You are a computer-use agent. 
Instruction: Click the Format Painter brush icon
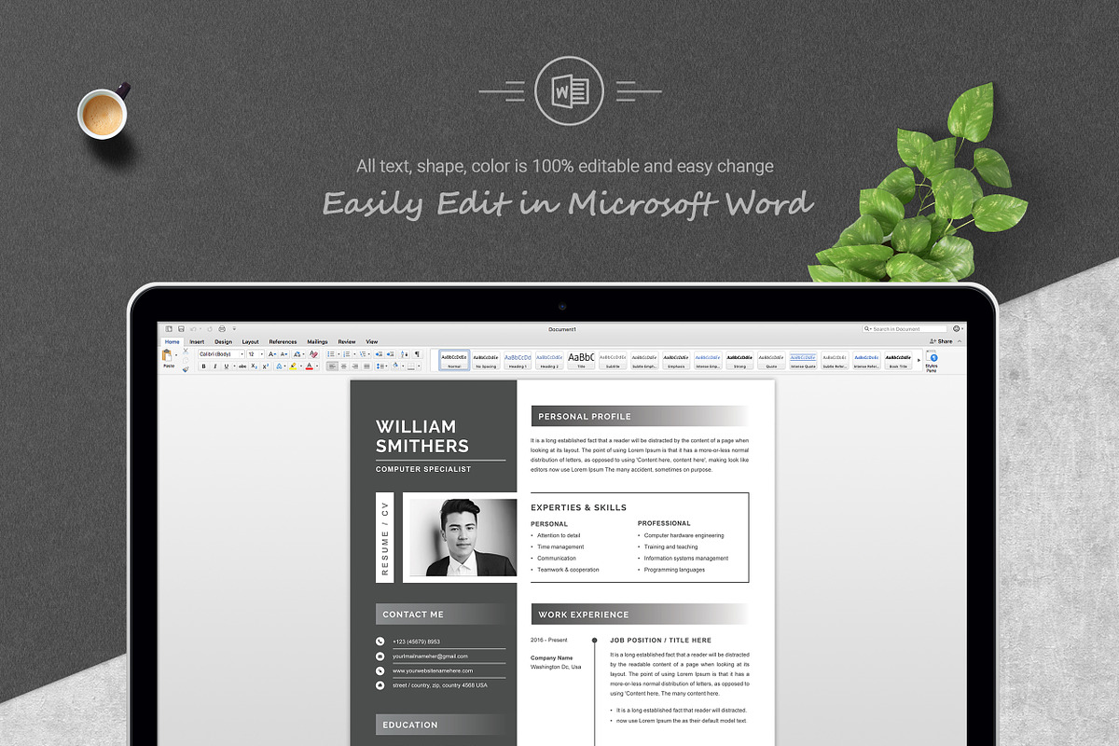click(x=186, y=368)
